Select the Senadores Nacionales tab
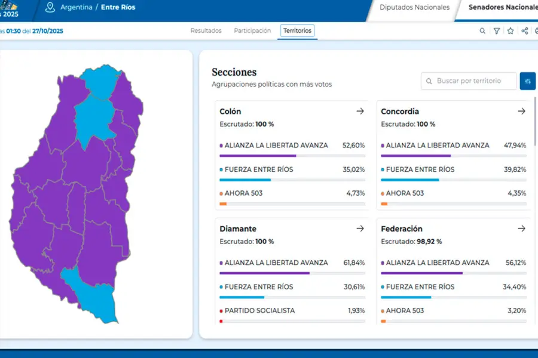Viewport: 538px width, 358px height. pyautogui.click(x=502, y=8)
